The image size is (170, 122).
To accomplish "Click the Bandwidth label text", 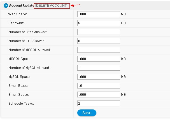I will click(17, 23).
